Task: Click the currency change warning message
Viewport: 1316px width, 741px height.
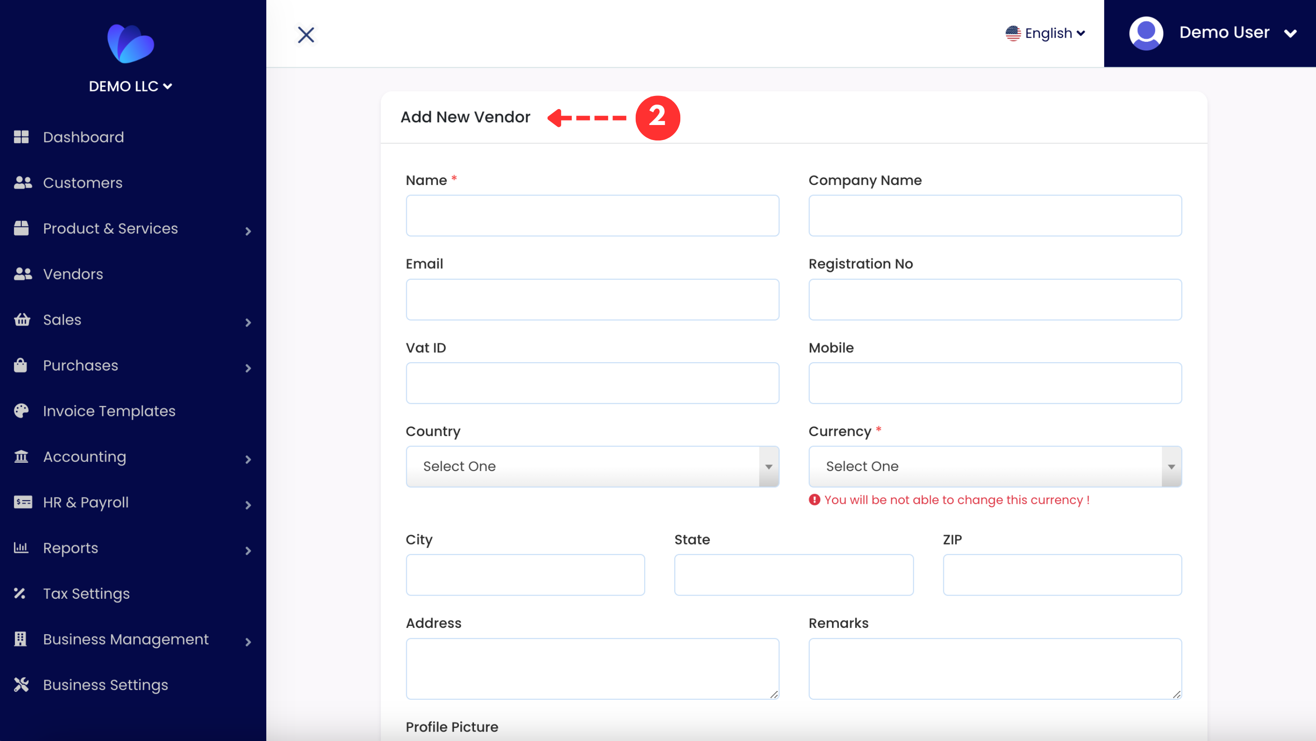Action: [949, 500]
